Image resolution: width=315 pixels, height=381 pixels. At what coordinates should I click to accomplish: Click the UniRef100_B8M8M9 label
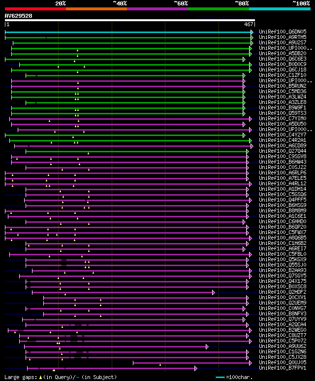click(x=283, y=210)
